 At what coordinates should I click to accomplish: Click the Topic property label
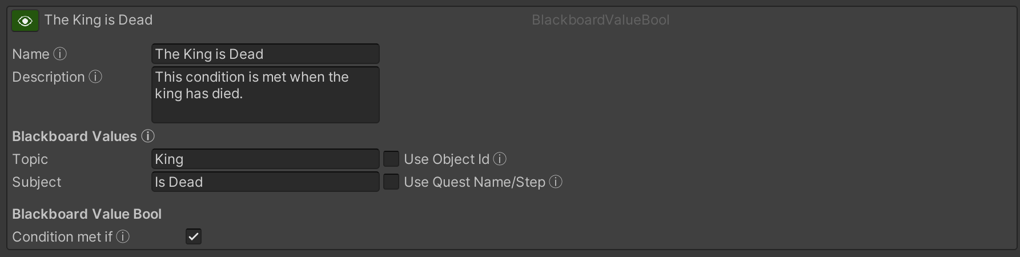(30, 159)
